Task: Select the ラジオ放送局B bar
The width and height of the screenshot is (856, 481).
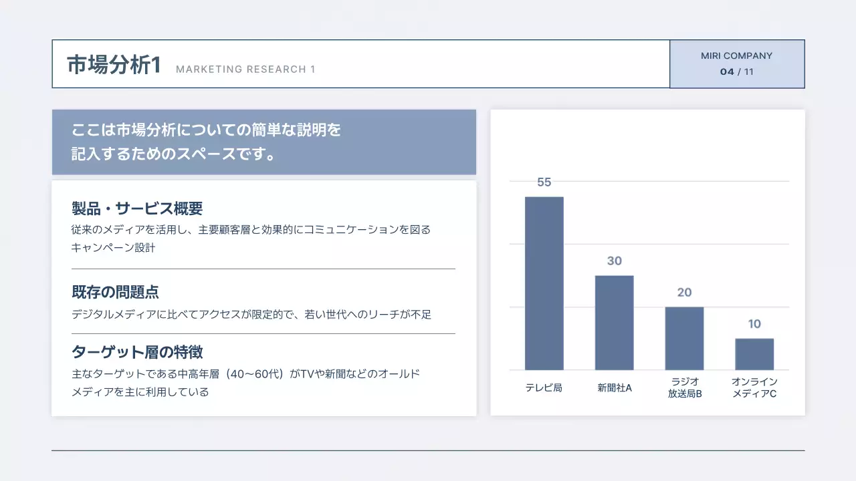Action: click(x=684, y=339)
